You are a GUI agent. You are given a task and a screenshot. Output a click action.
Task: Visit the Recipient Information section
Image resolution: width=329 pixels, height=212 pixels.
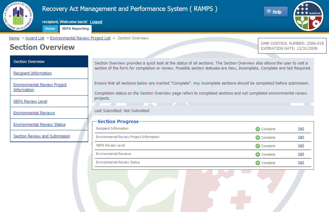(x=301, y=129)
